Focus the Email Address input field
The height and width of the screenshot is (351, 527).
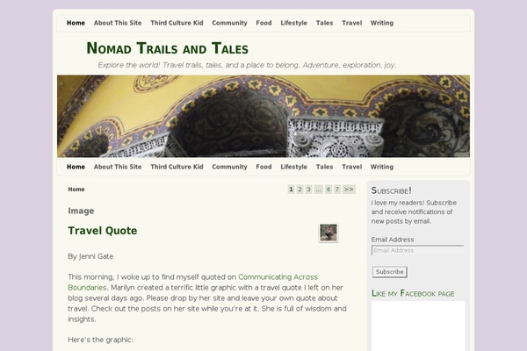click(x=417, y=250)
